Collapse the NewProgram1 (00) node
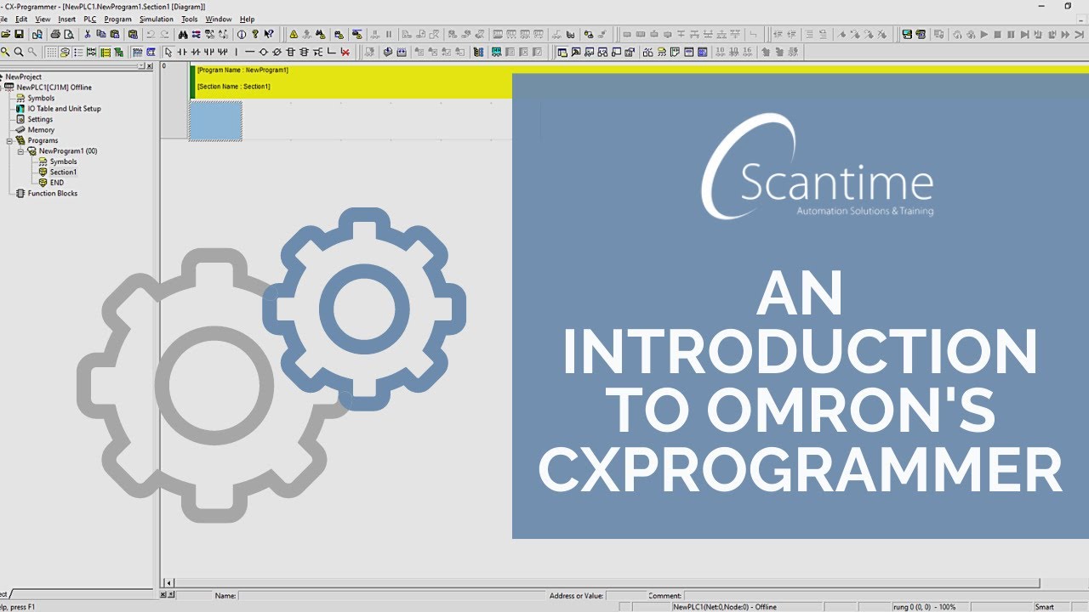This screenshot has height=612, width=1089. coord(20,151)
